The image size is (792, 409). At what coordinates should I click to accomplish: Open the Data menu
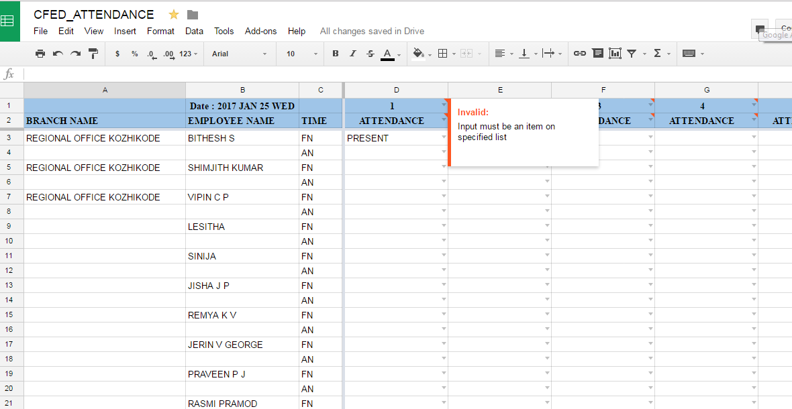pos(194,31)
